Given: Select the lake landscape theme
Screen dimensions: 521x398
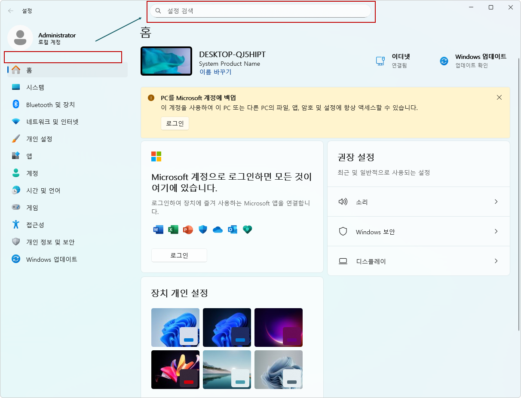Looking at the screenshot, I should (227, 370).
